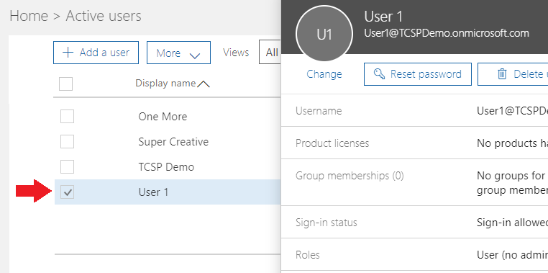Click the plus icon in Add a user
The image size is (548, 273).
click(68, 53)
